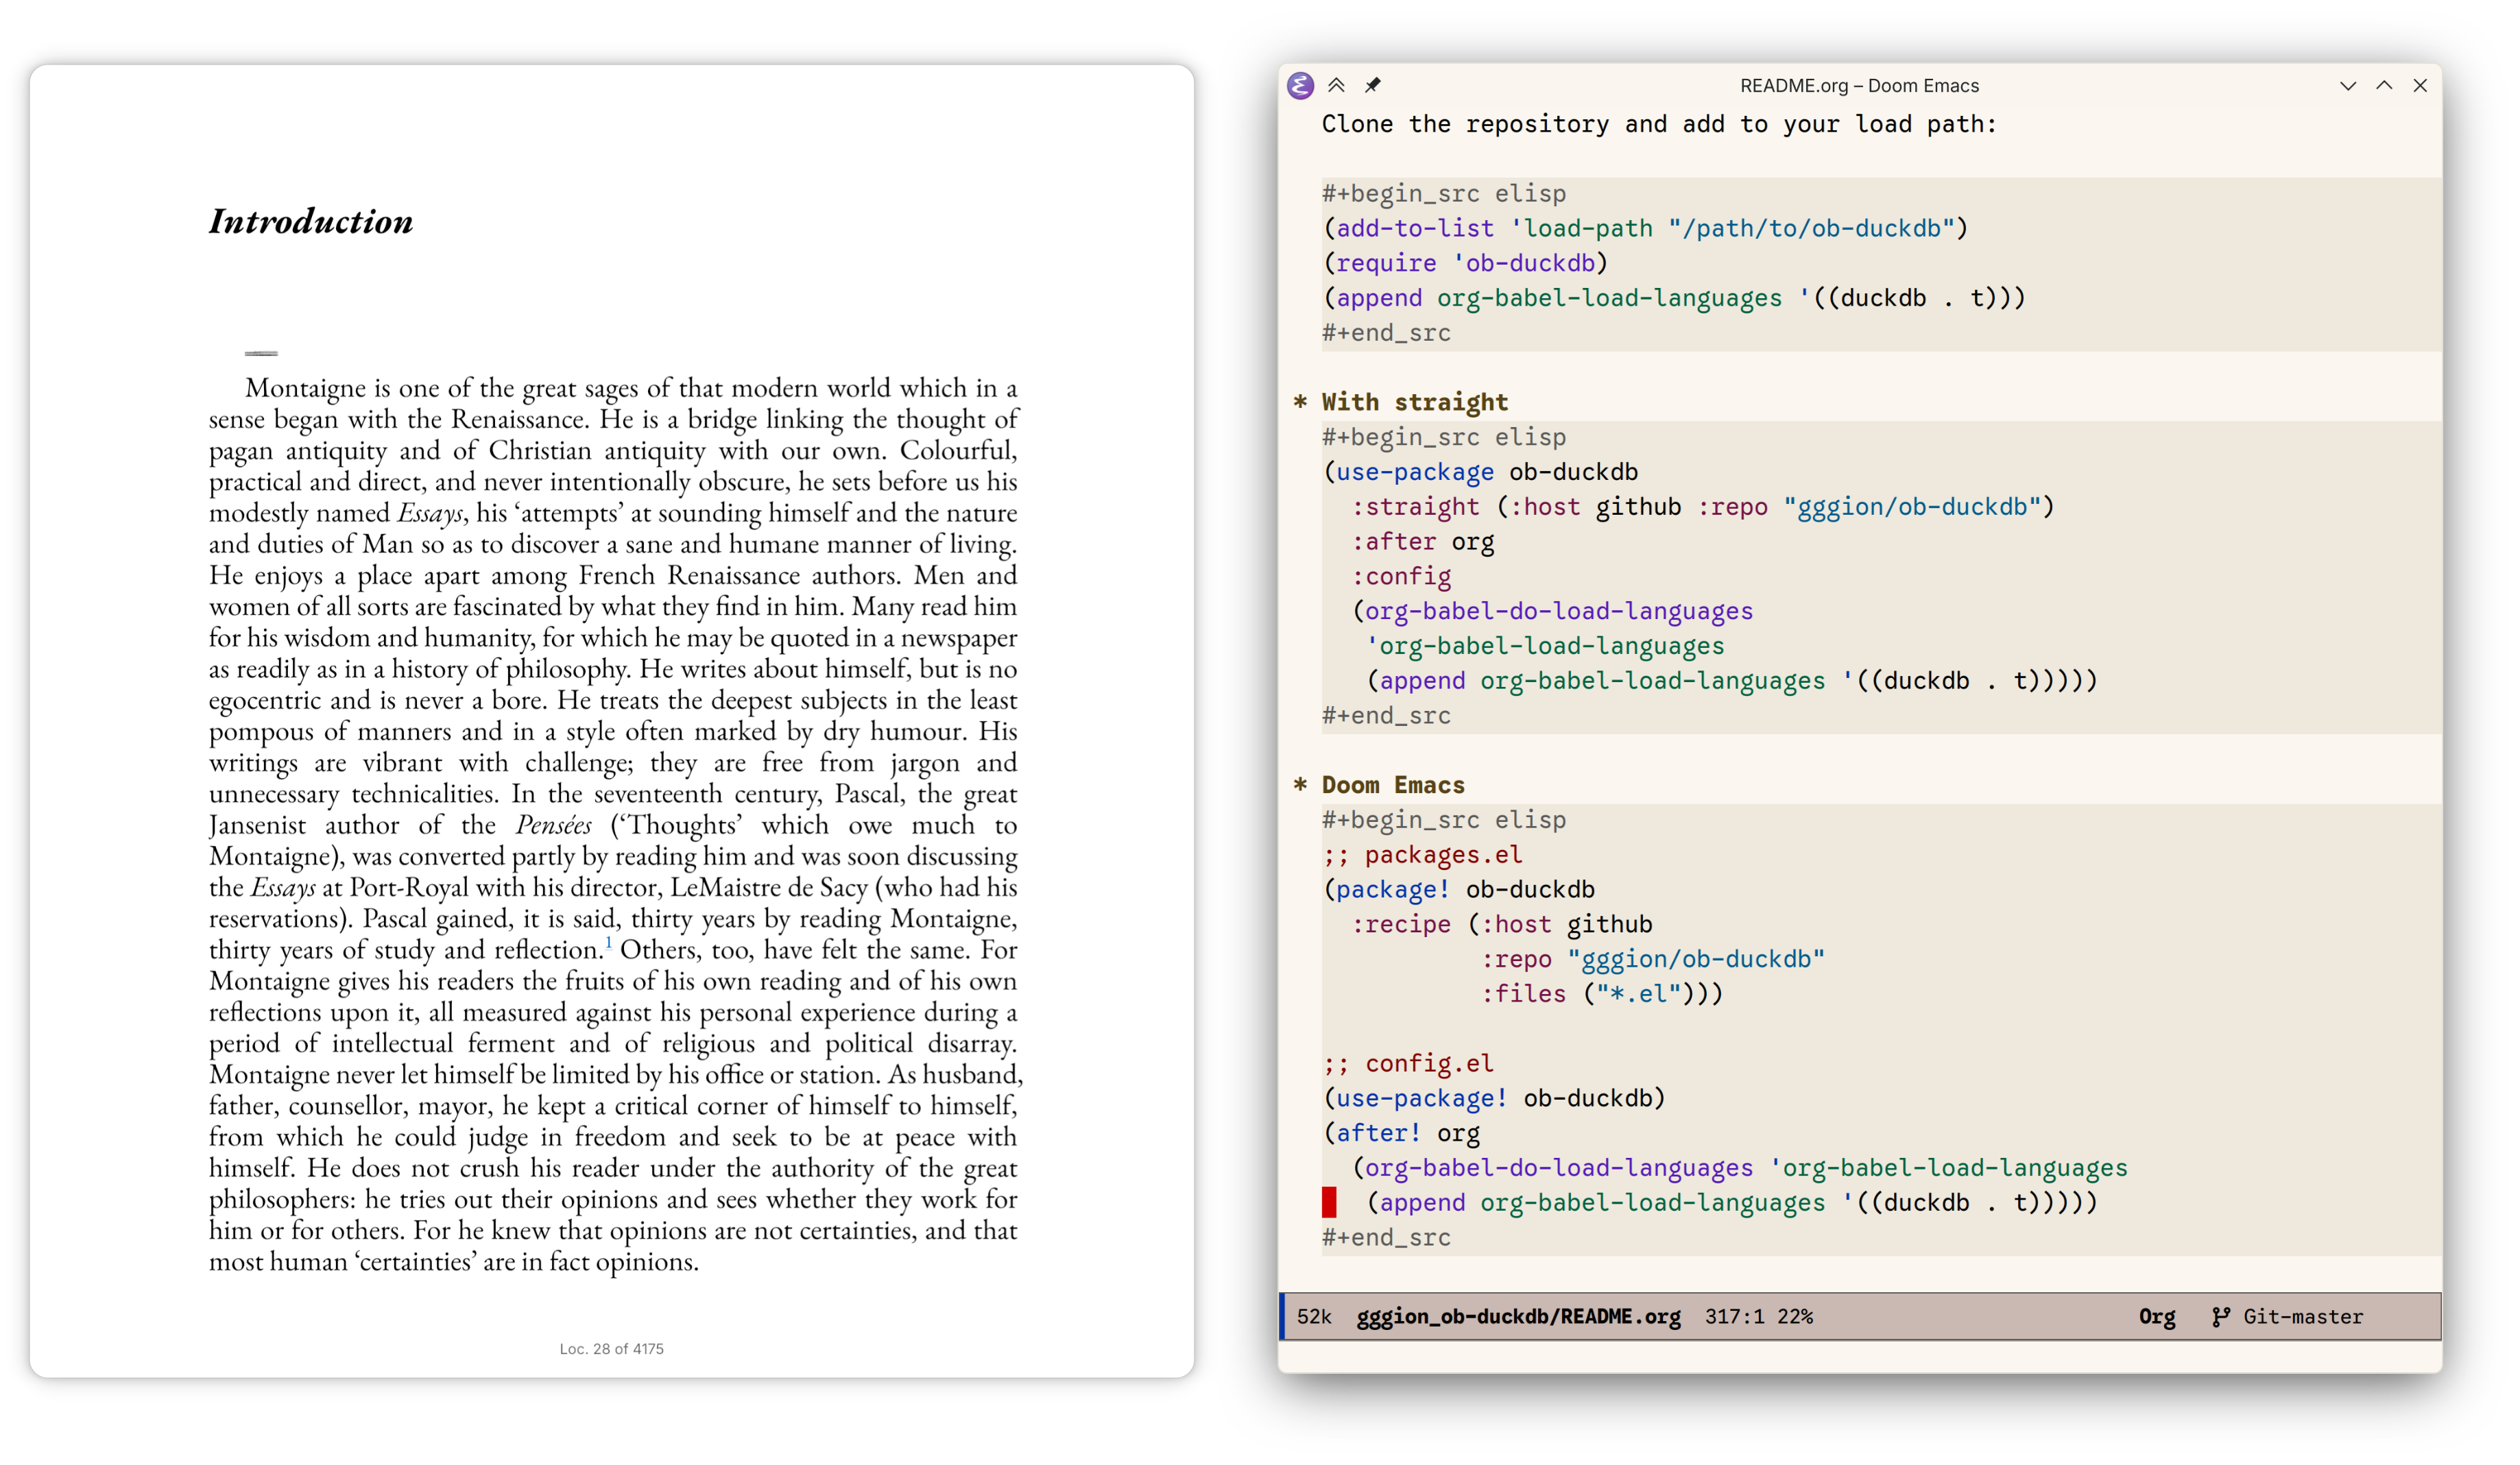Click the 317:1 line position indicator
Screen dimensions: 2520x1465
pyautogui.click(x=1734, y=1317)
